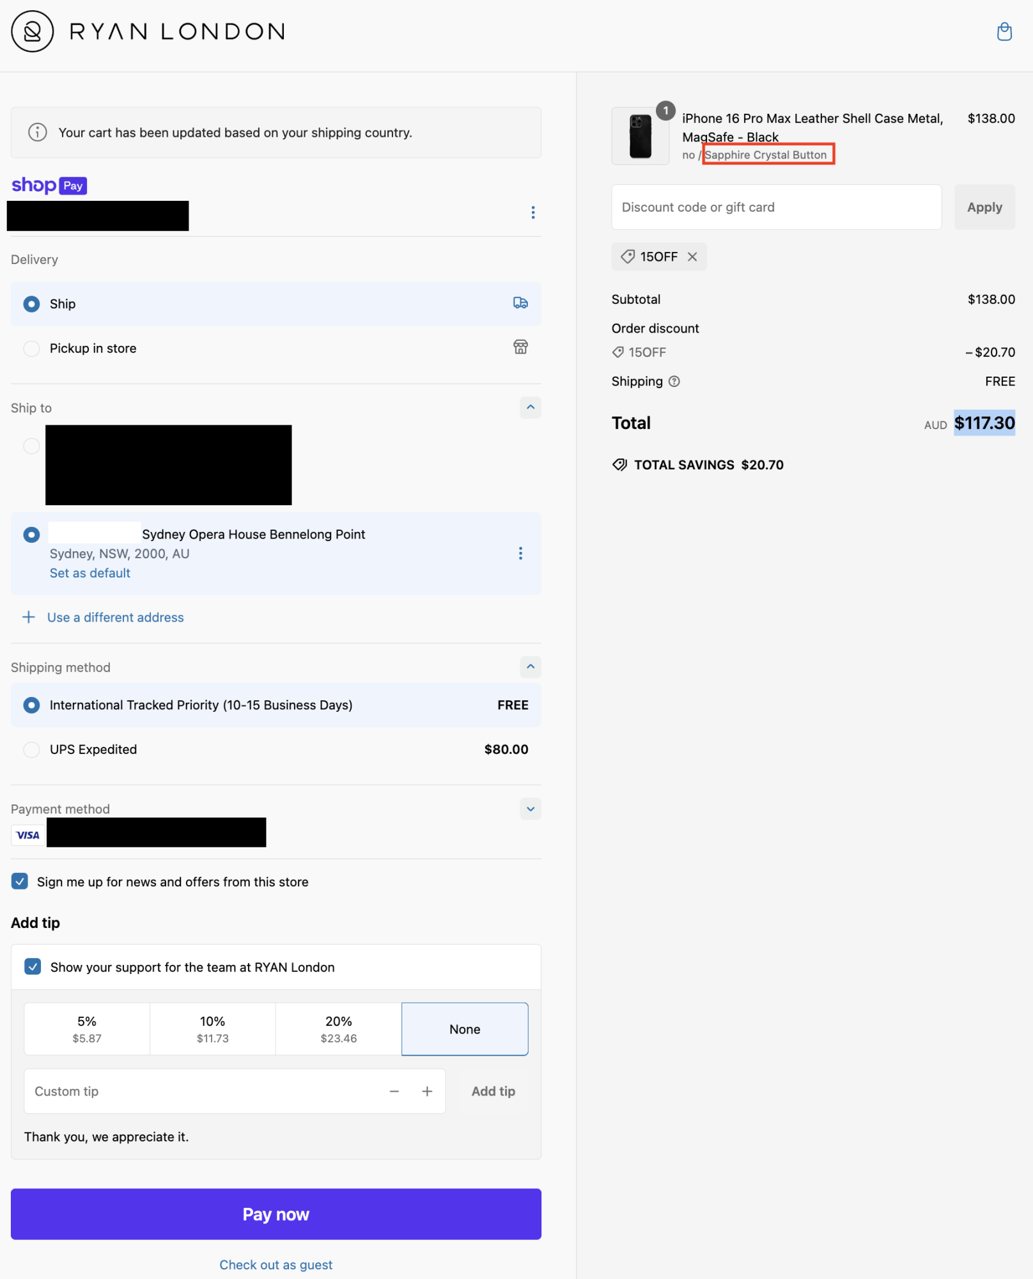Viewport: 1033px width, 1279px height.
Task: Toggle show your support tip checkbox
Action: point(33,966)
